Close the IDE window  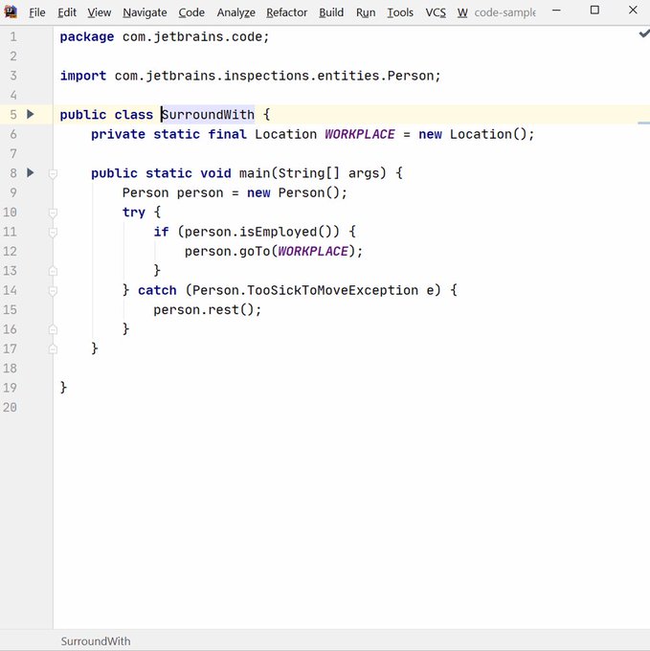(633, 10)
